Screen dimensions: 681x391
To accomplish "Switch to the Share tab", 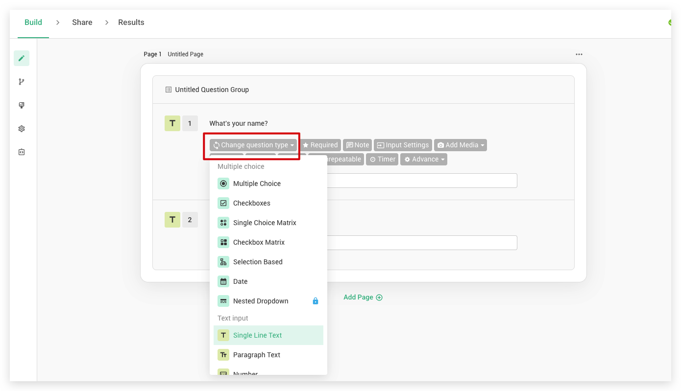I will [82, 23].
